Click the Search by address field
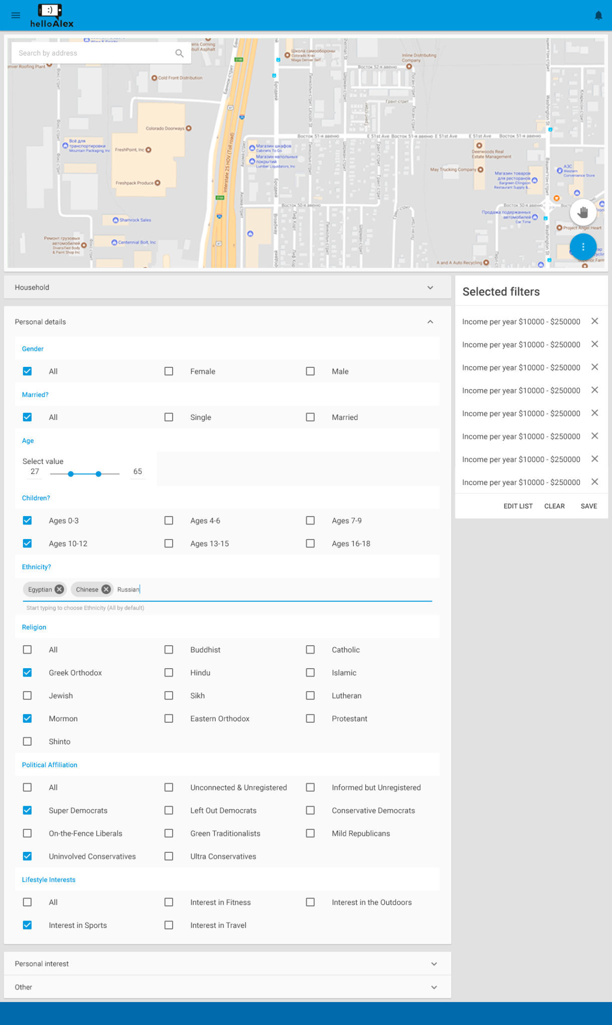Viewport: 612px width, 1025px height. 93,53
